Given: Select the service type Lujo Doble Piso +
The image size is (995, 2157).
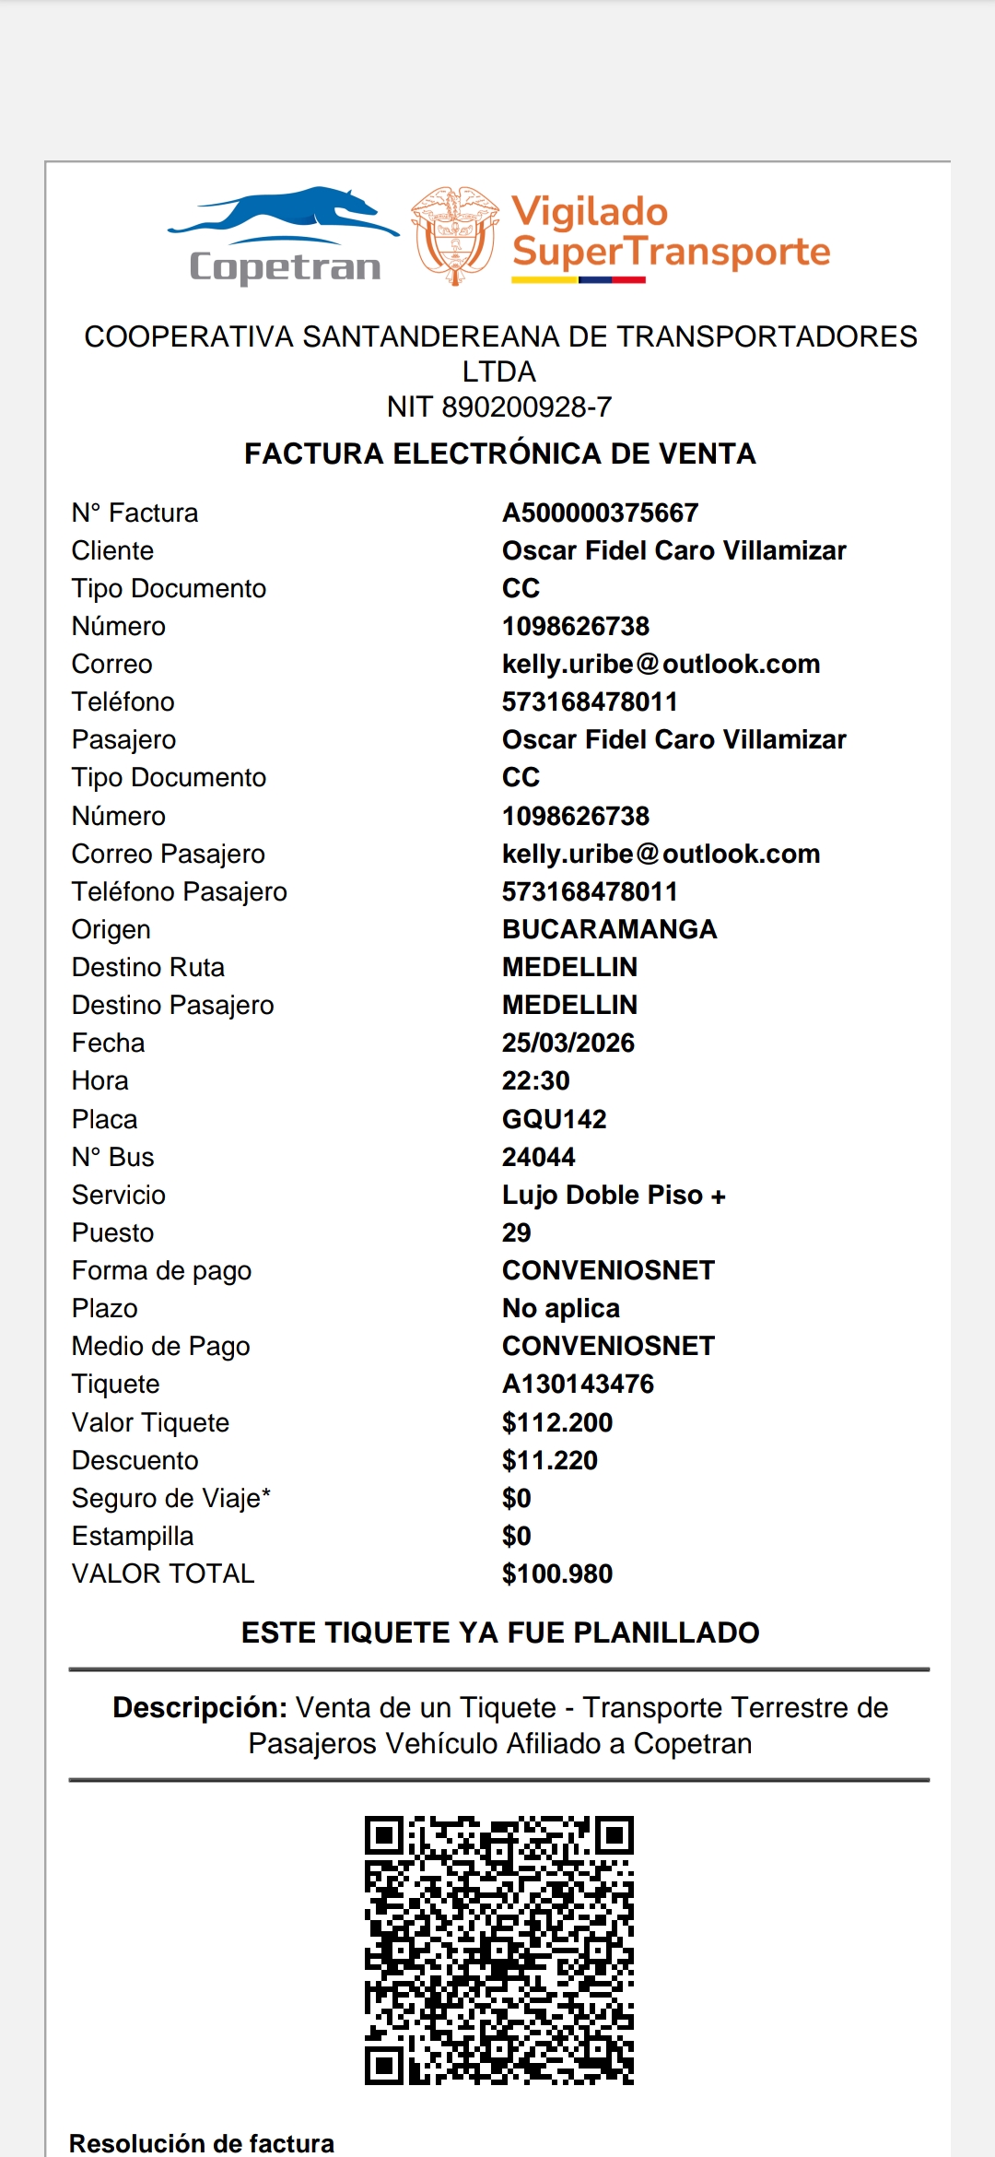Looking at the screenshot, I should (614, 1195).
